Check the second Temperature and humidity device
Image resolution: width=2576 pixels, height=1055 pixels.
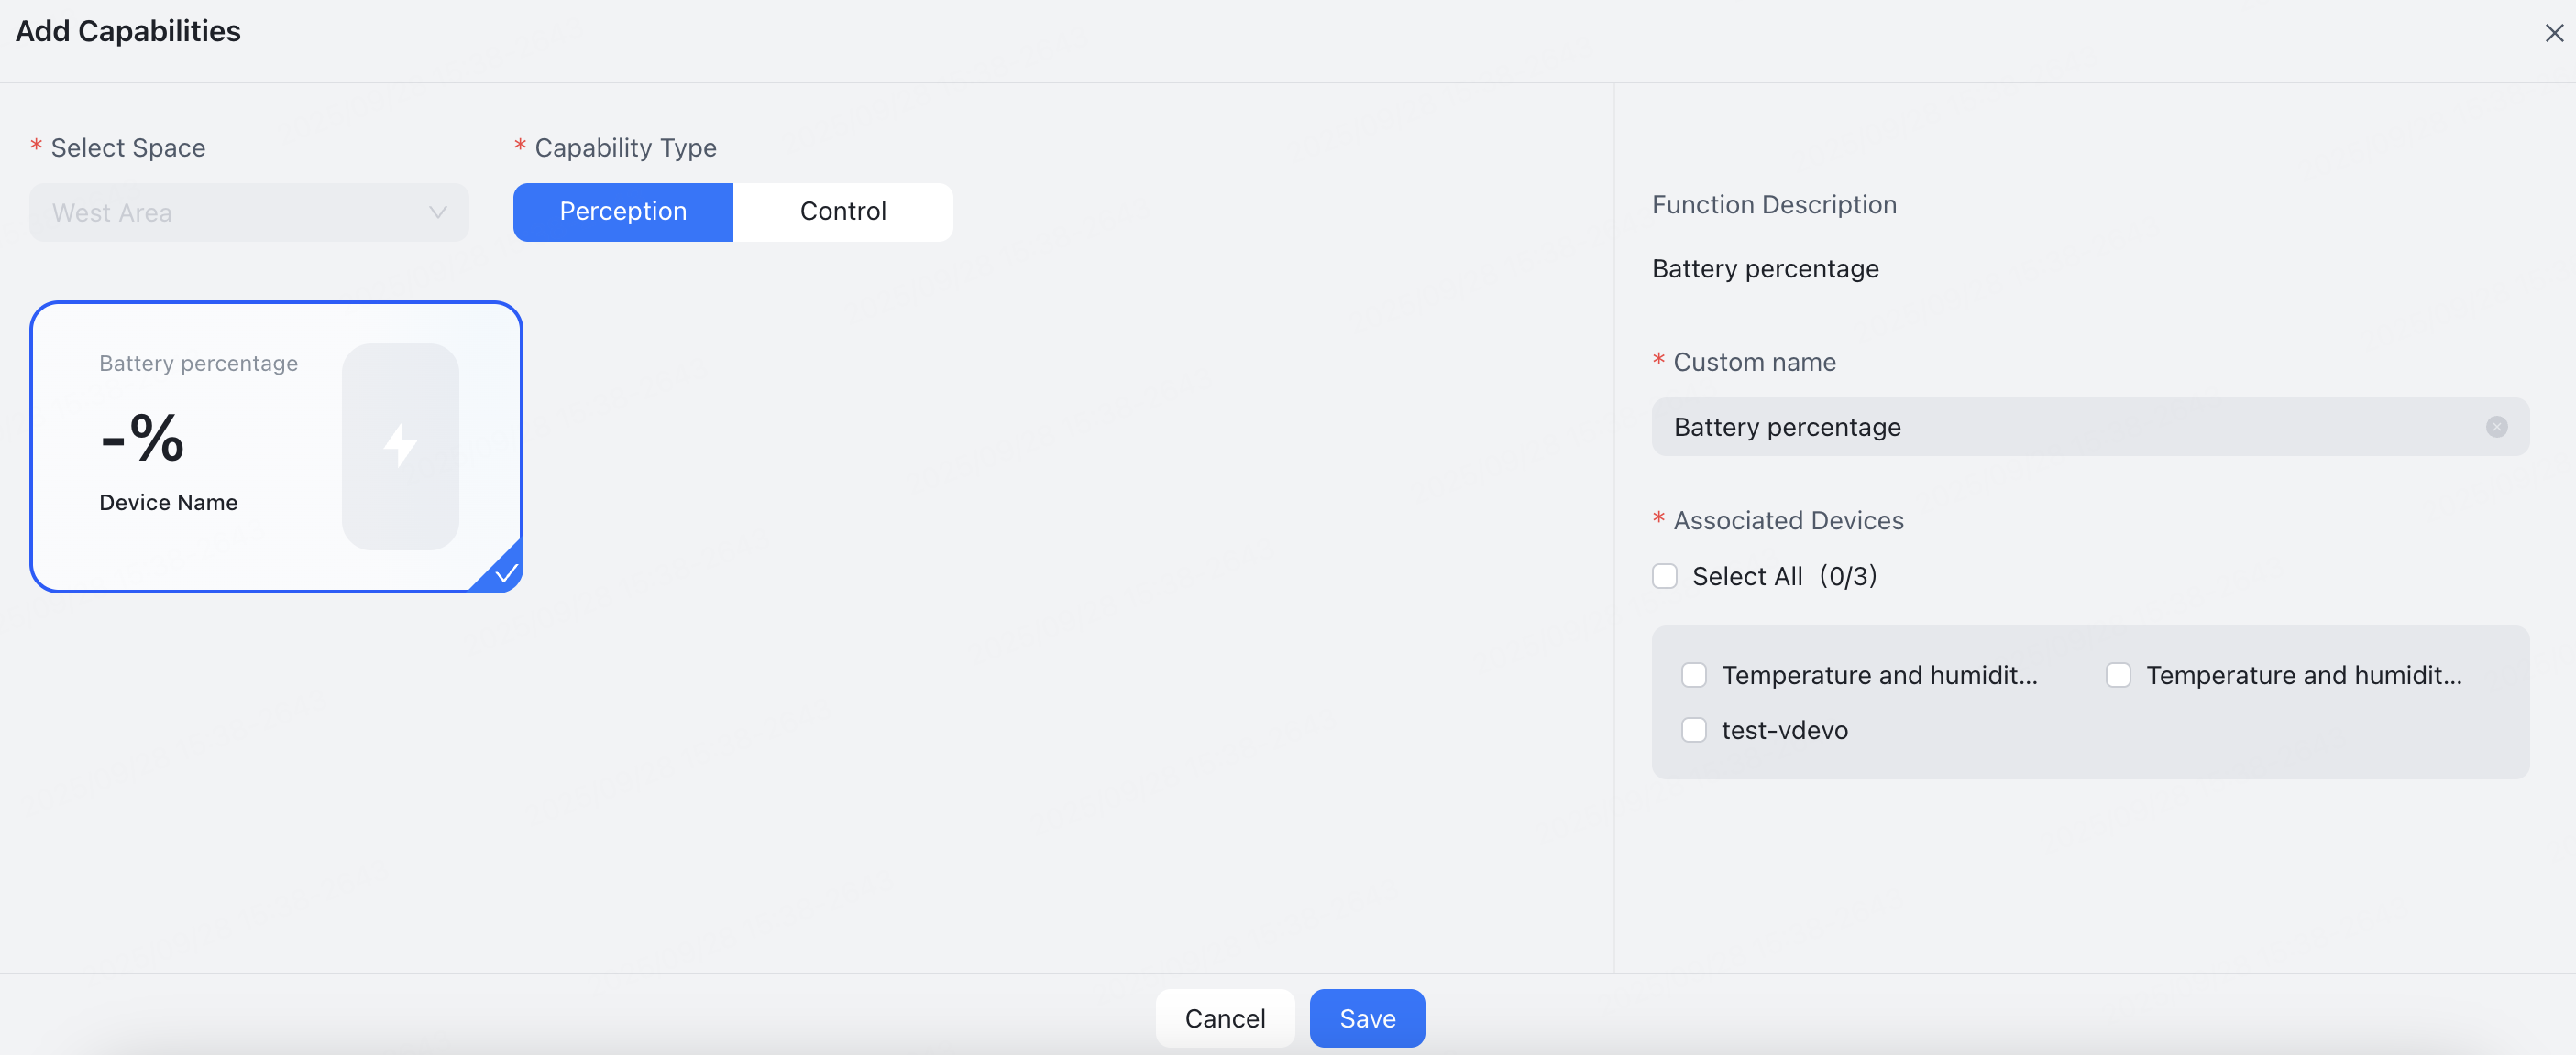[2117, 675]
